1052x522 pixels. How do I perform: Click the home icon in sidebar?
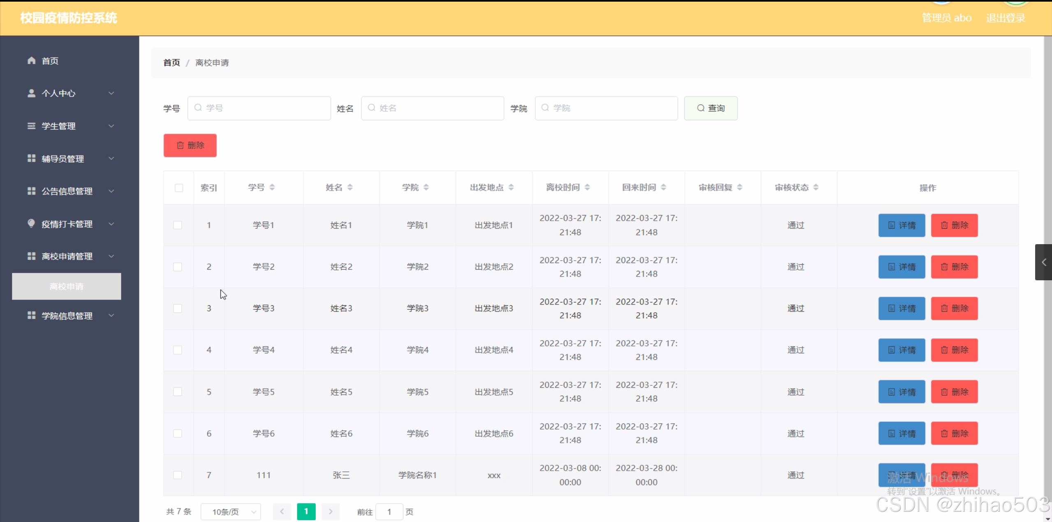point(31,61)
